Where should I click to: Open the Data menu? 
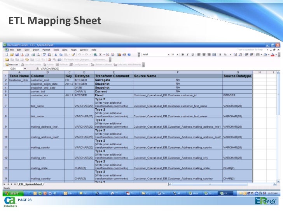pyautogui.click(x=65, y=50)
